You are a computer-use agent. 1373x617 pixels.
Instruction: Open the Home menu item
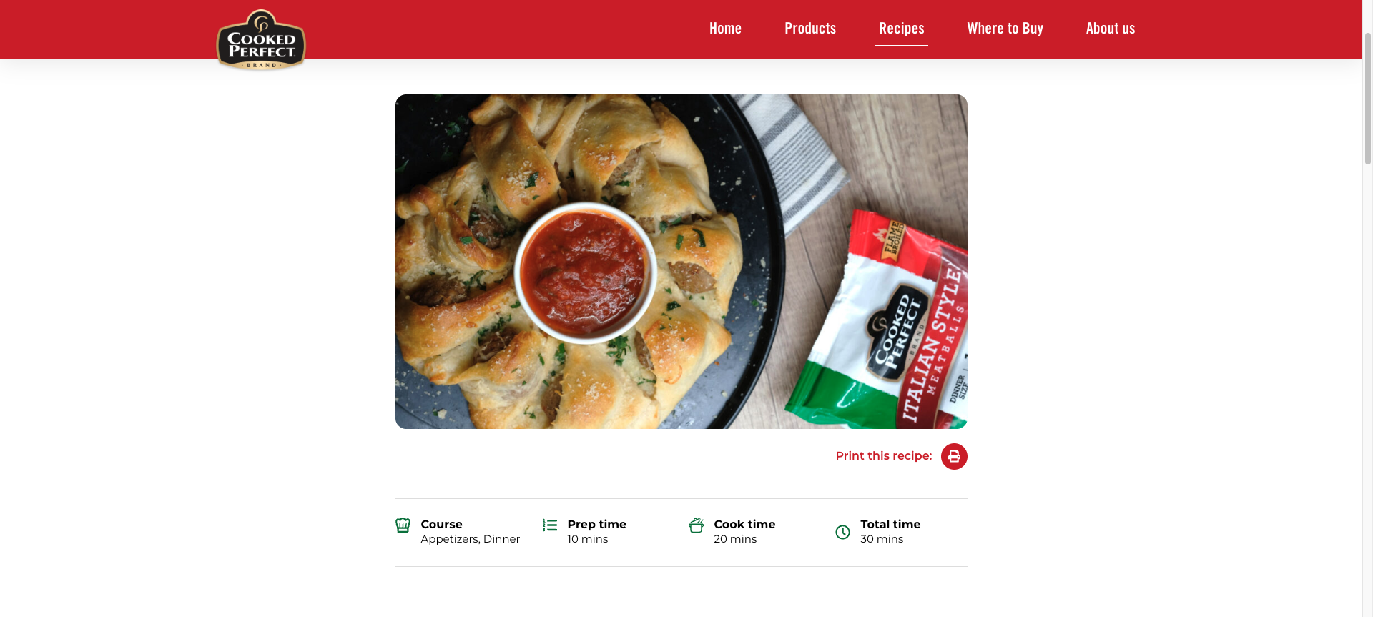(x=725, y=29)
